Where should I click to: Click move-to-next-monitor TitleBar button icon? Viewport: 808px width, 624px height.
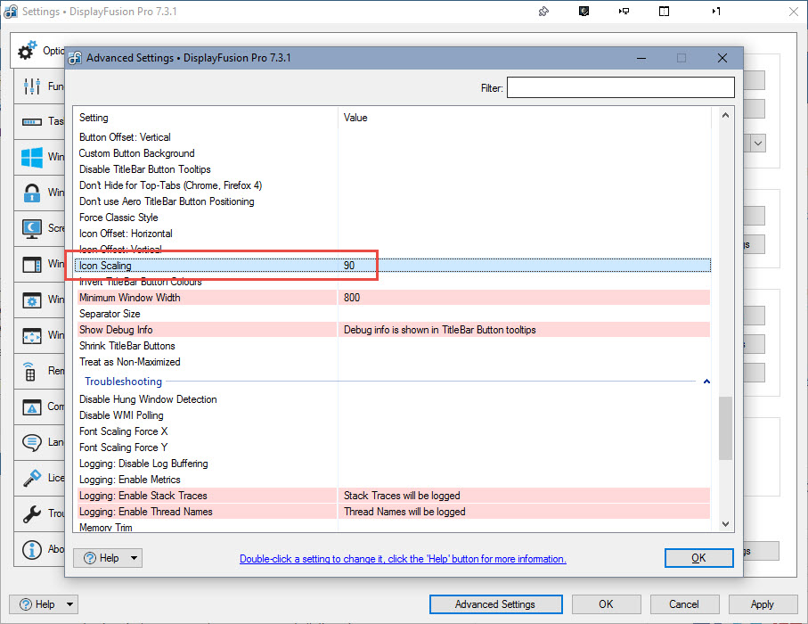pos(624,12)
